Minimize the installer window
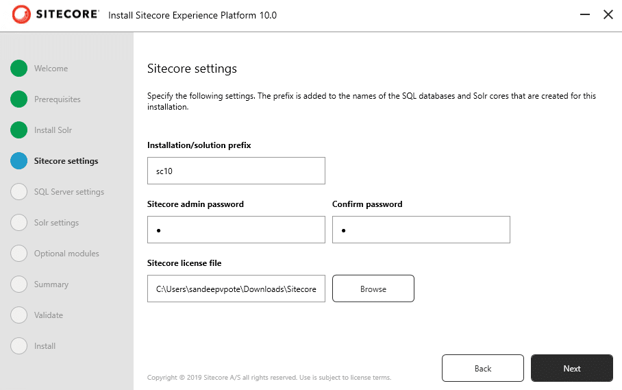This screenshot has height=390, width=622. tap(585, 14)
